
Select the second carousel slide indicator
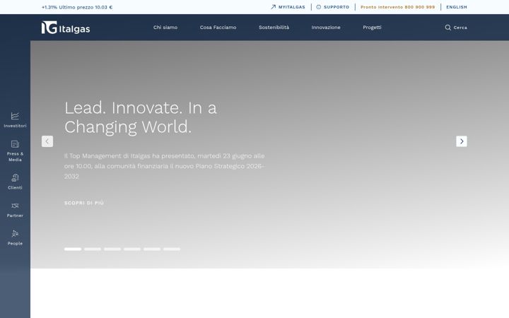point(93,249)
